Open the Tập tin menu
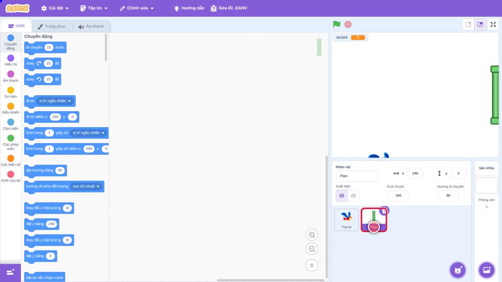Image resolution: width=502 pixels, height=282 pixels. [94, 8]
